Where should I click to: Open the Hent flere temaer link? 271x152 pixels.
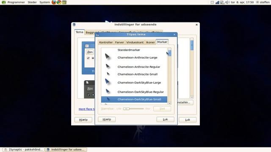coord(87,109)
